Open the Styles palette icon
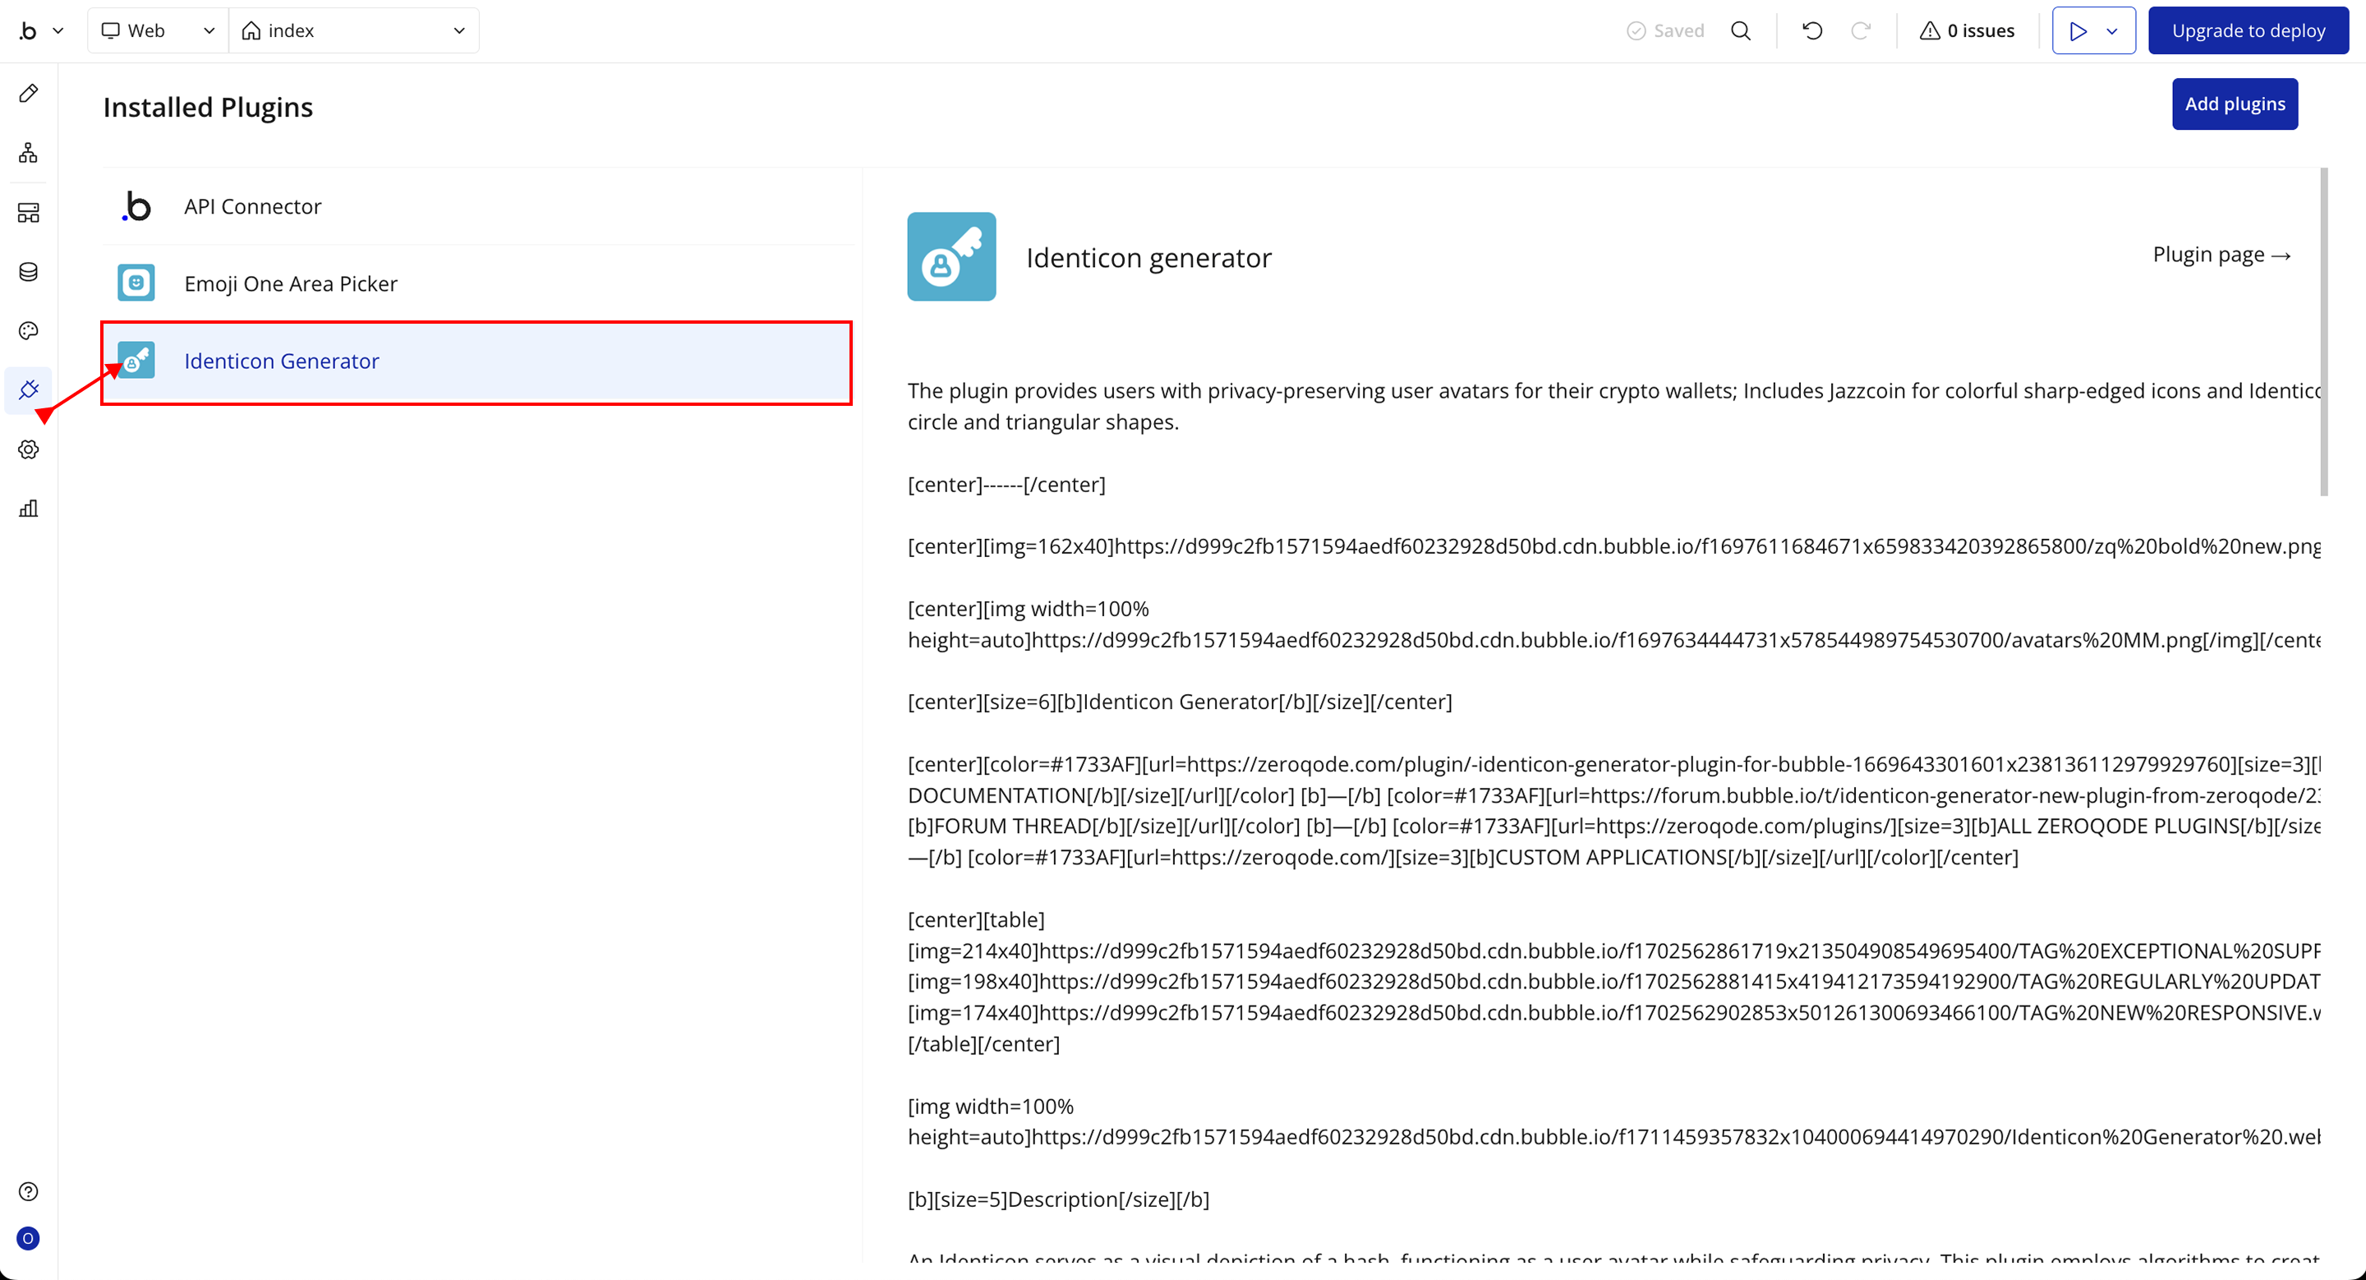 [29, 330]
